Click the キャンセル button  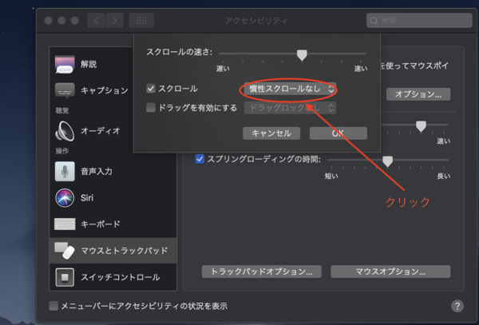271,133
